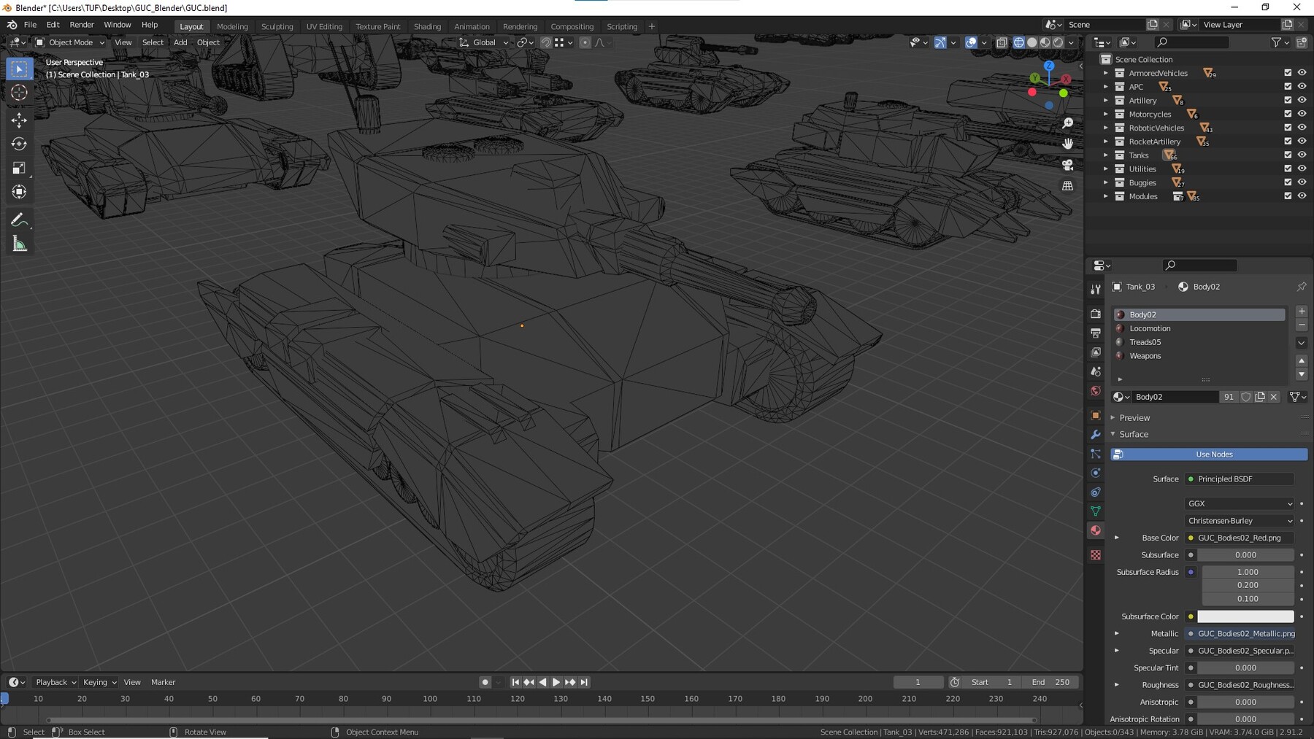Open the Object Mode dropdown
1314x739 pixels.
(x=69, y=42)
